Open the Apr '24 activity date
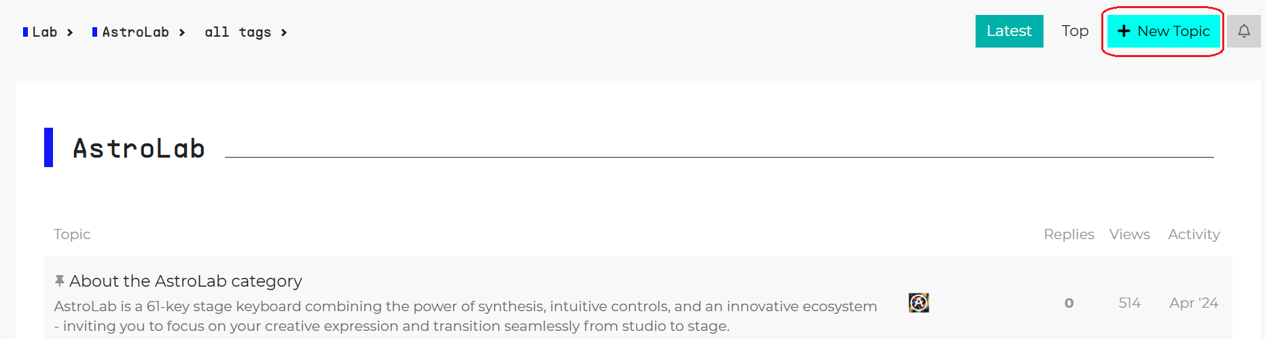 click(x=1194, y=303)
